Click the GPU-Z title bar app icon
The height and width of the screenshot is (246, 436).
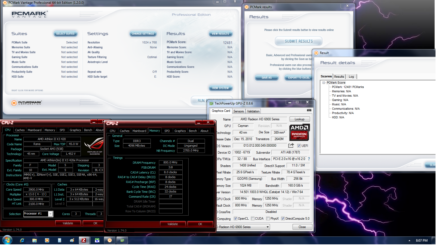click(x=211, y=103)
